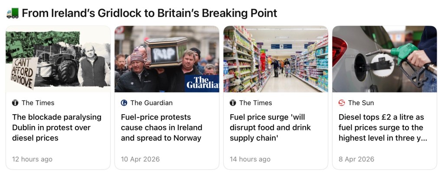Open 'The blockade paralysing Dublin' headline
The image size is (444, 174).
click(x=57, y=128)
